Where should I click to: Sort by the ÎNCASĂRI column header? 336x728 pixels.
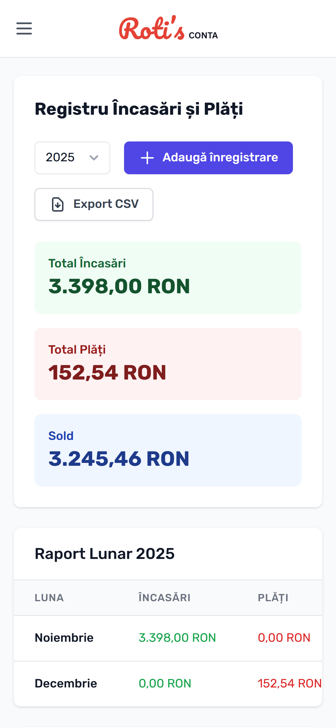164,598
